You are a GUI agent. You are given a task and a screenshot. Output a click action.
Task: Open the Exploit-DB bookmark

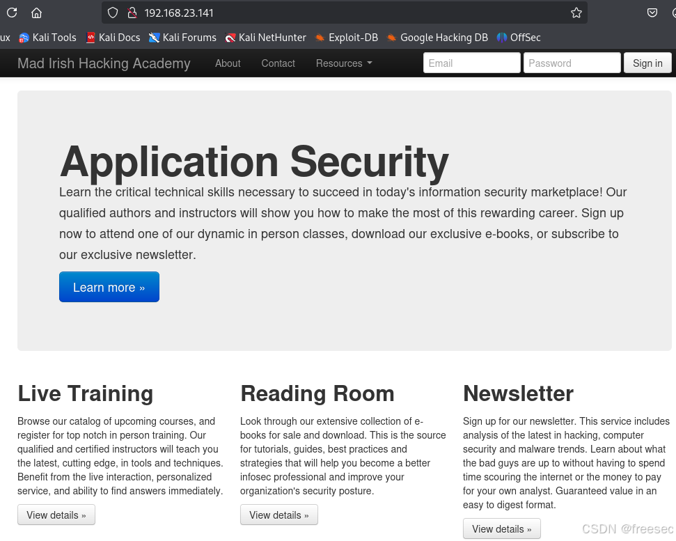pyautogui.click(x=347, y=38)
